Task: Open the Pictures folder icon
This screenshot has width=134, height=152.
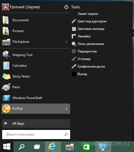Action: 6,31
